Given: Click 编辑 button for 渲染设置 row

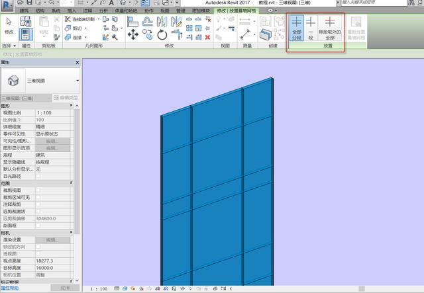Looking at the screenshot, I should click(x=52, y=239).
